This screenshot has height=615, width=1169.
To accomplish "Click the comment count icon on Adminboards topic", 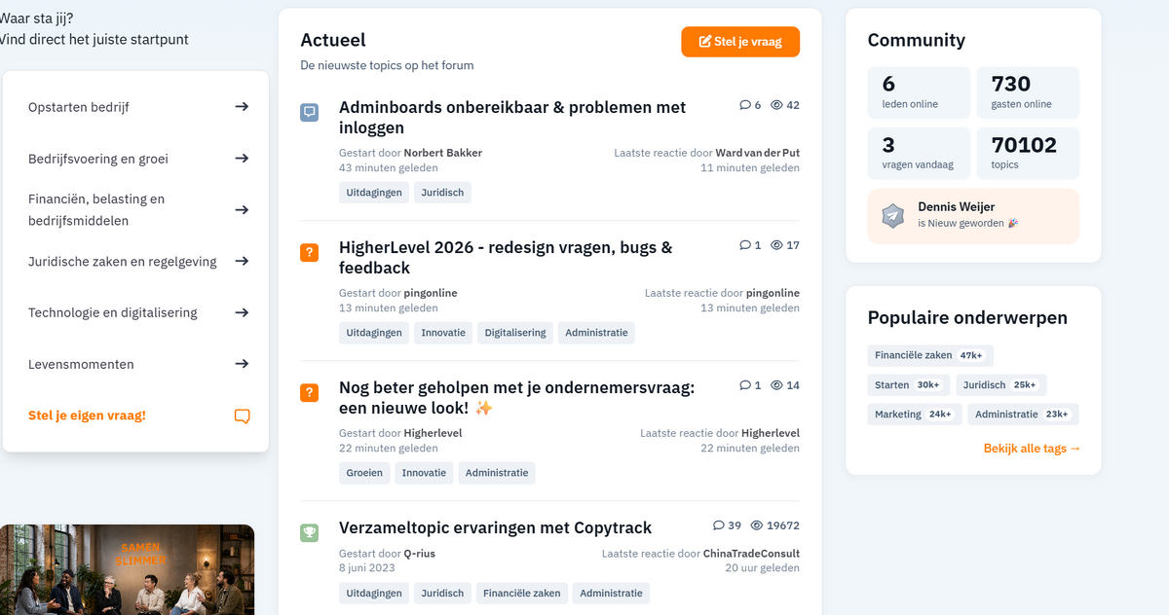I will click(745, 105).
